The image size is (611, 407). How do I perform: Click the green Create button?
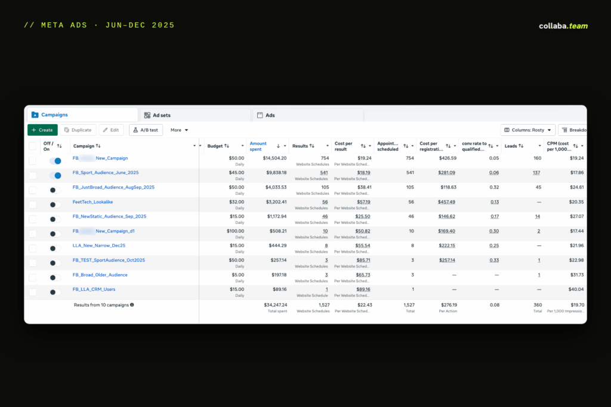[42, 130]
